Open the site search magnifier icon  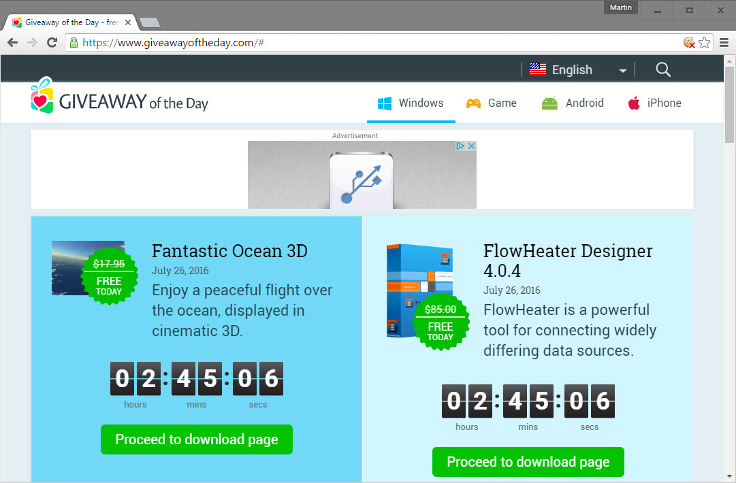tap(662, 69)
